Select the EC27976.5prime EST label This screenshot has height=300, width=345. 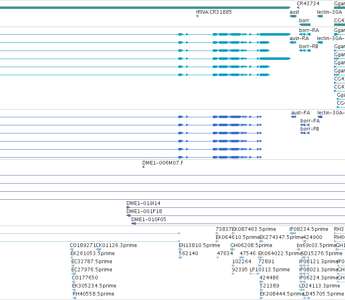click(x=92, y=270)
